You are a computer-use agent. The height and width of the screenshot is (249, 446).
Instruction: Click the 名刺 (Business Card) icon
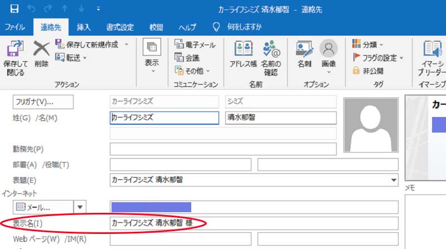point(304,49)
